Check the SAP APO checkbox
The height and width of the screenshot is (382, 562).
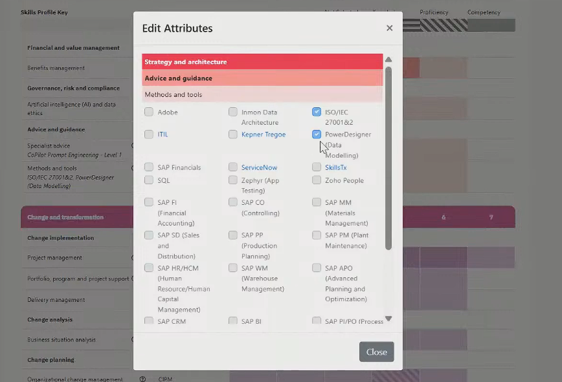click(x=317, y=268)
